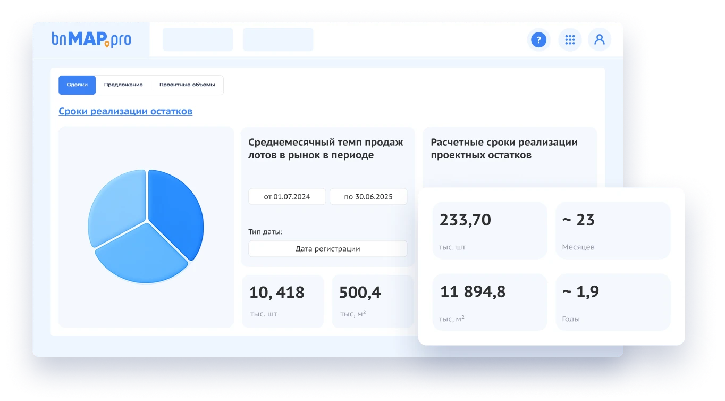725x401 pixels.
Task: Open the Проектные объемы tab
Action: pos(186,85)
